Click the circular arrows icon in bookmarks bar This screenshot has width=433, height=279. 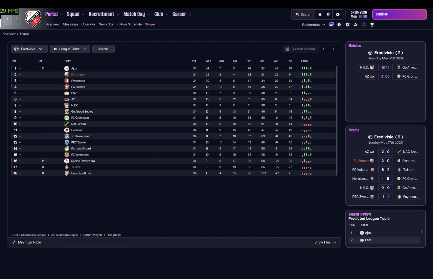pos(364,25)
